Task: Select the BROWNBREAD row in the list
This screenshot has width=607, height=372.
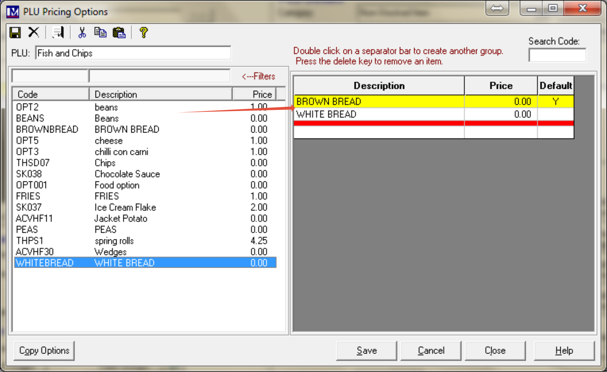Action: point(145,130)
